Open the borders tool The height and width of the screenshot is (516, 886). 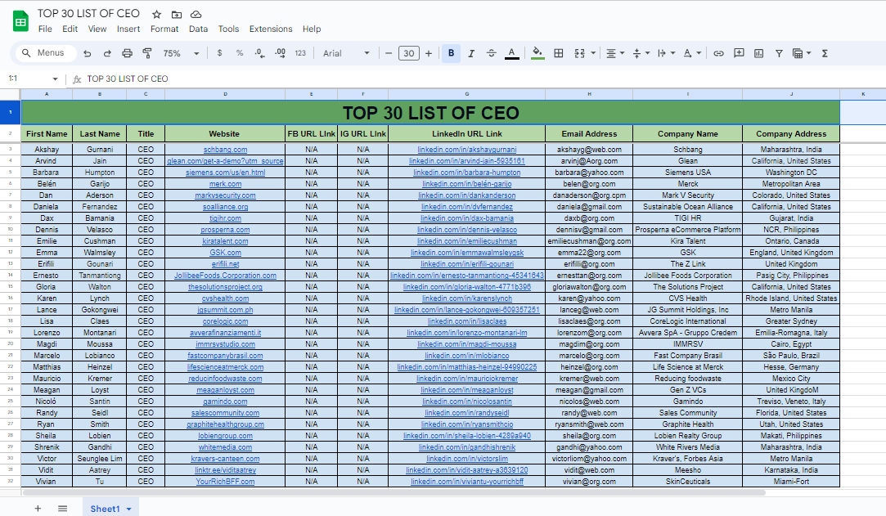558,53
